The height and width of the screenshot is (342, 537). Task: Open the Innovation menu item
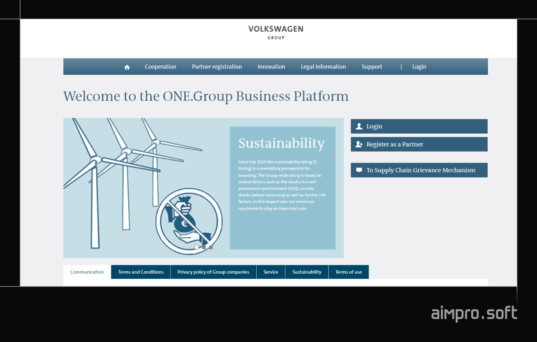click(271, 67)
